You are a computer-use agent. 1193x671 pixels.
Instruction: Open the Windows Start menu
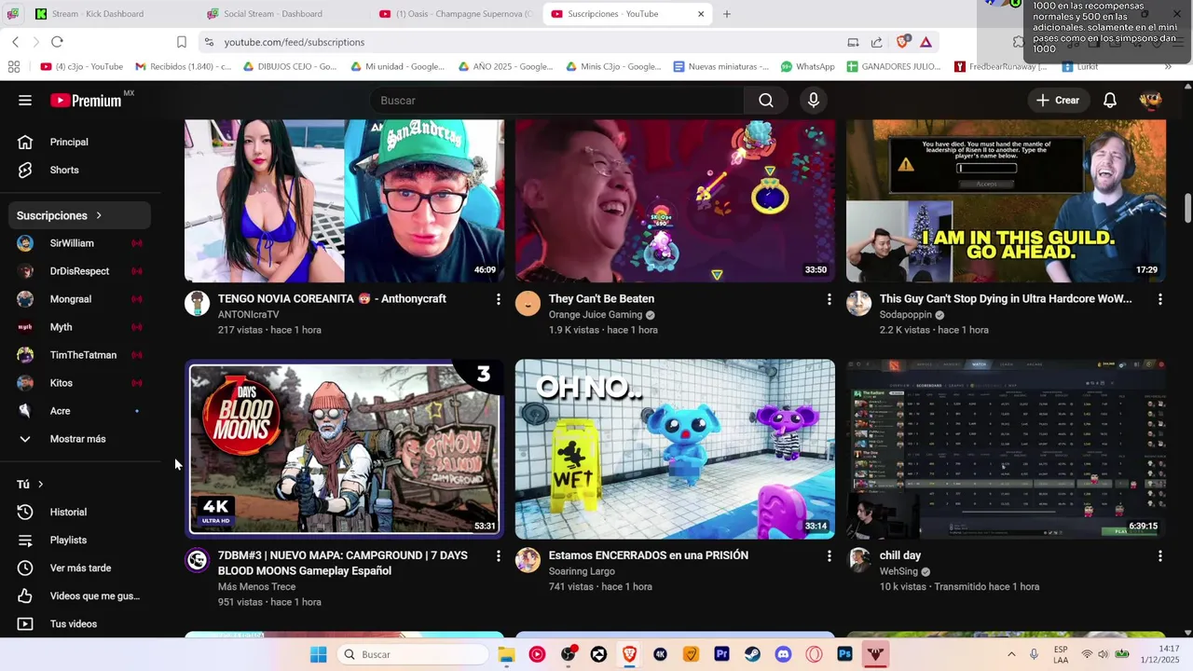319,654
